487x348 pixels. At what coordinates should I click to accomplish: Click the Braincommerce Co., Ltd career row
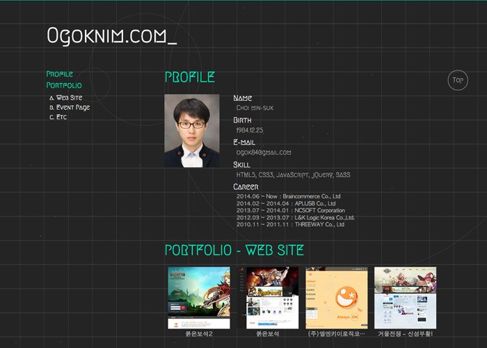289,196
